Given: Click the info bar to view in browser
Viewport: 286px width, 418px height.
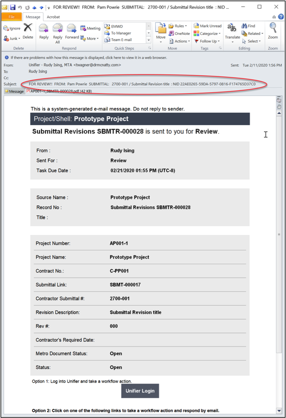Looking at the screenshot, I should 89,57.
